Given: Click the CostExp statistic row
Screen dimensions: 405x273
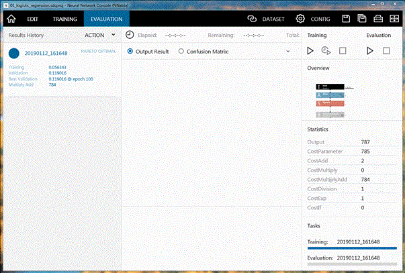Looking at the screenshot, I should coord(352,198).
